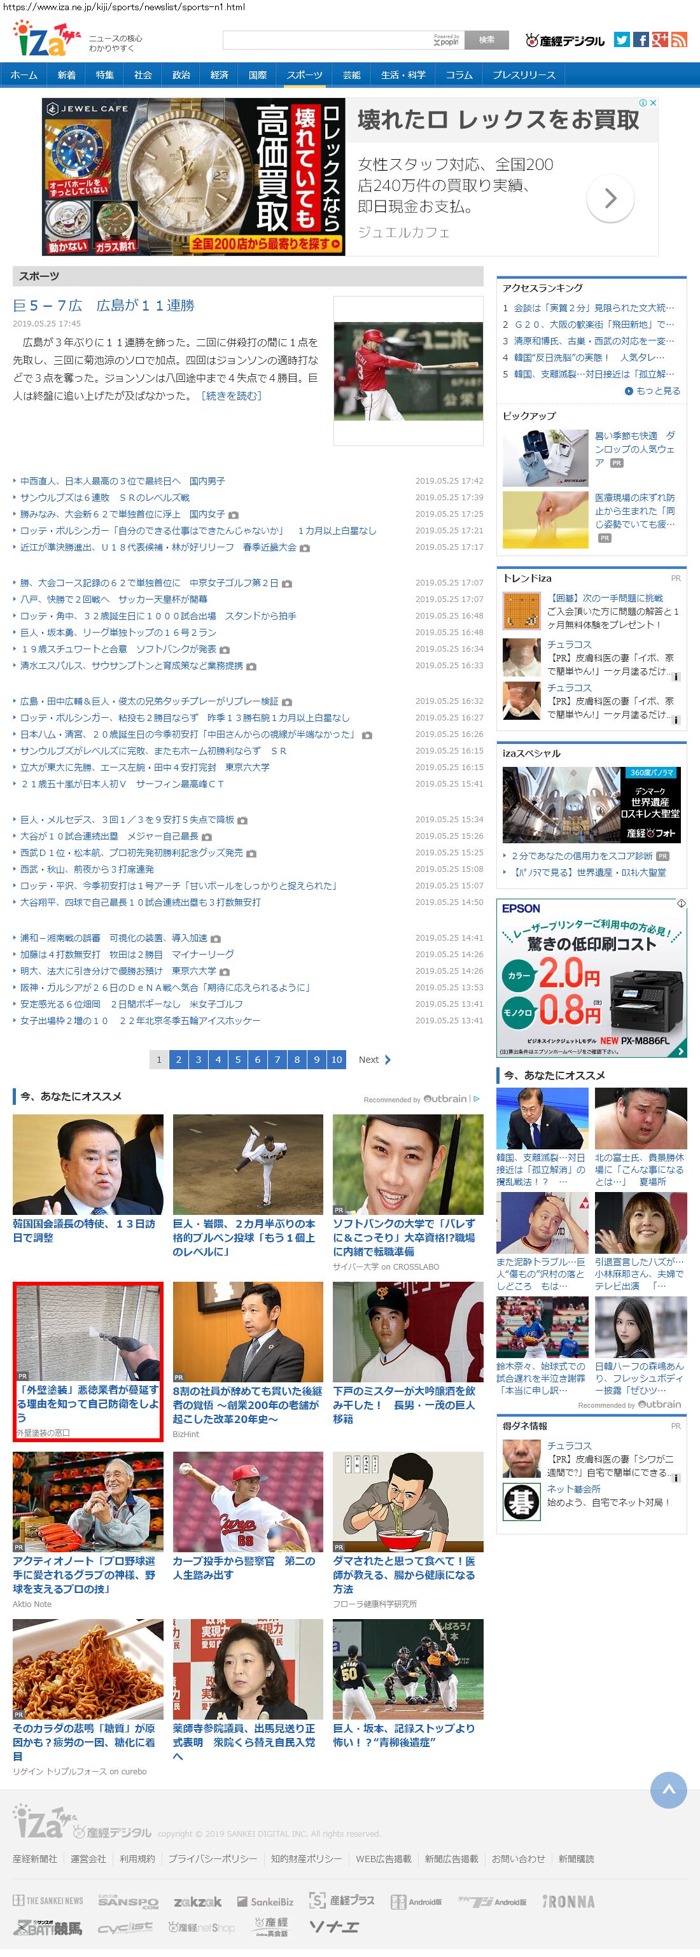Viewport: 700px width, 1957px height.
Task: Click the EPSON printer advertisement
Action: point(591,978)
